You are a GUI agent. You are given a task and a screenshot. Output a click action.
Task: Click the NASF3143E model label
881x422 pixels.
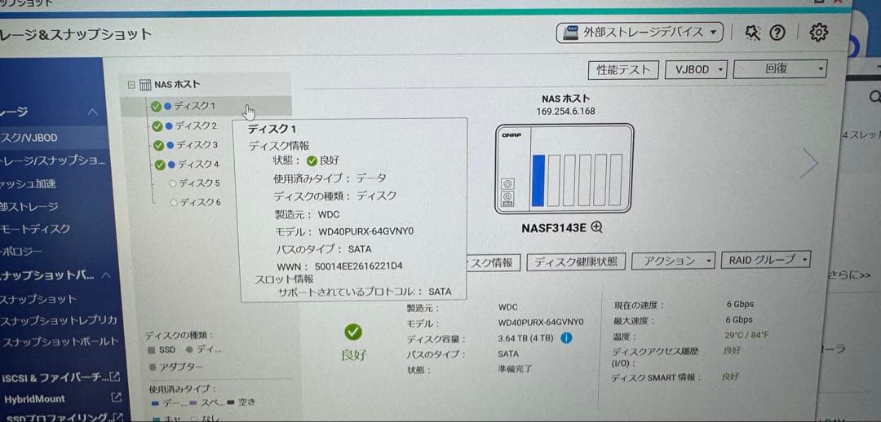coord(554,228)
